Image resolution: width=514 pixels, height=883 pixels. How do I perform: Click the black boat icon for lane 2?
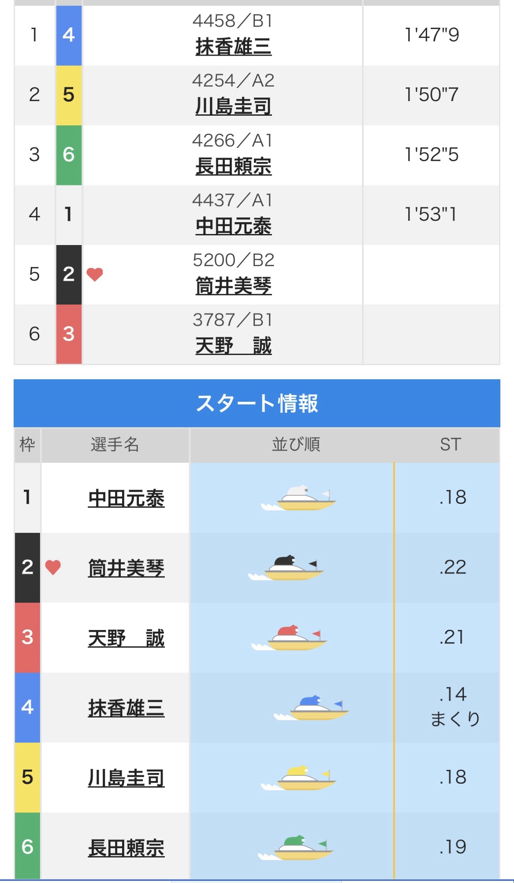tap(287, 569)
